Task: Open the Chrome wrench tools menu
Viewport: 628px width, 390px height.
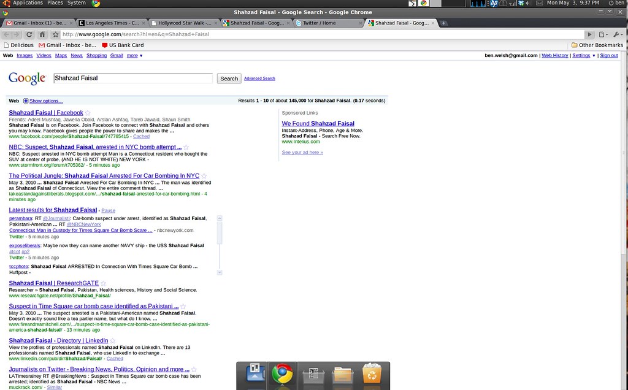Action: (x=618, y=34)
